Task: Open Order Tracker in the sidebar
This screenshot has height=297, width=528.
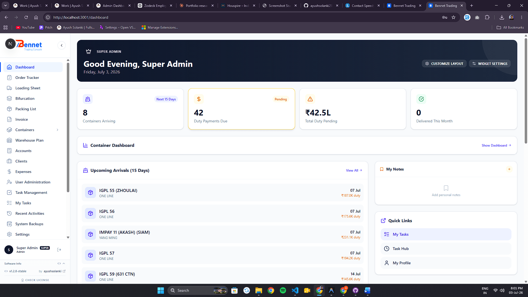Action: point(33,78)
